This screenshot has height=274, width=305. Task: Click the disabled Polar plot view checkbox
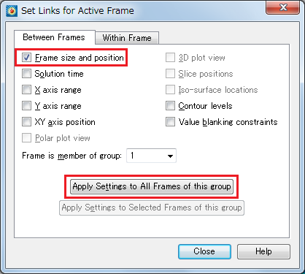(26, 138)
